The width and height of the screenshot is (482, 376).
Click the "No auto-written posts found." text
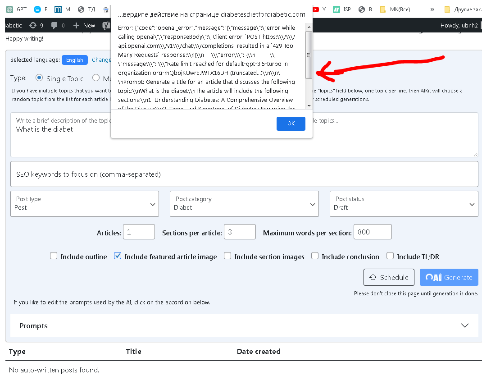[54, 370]
